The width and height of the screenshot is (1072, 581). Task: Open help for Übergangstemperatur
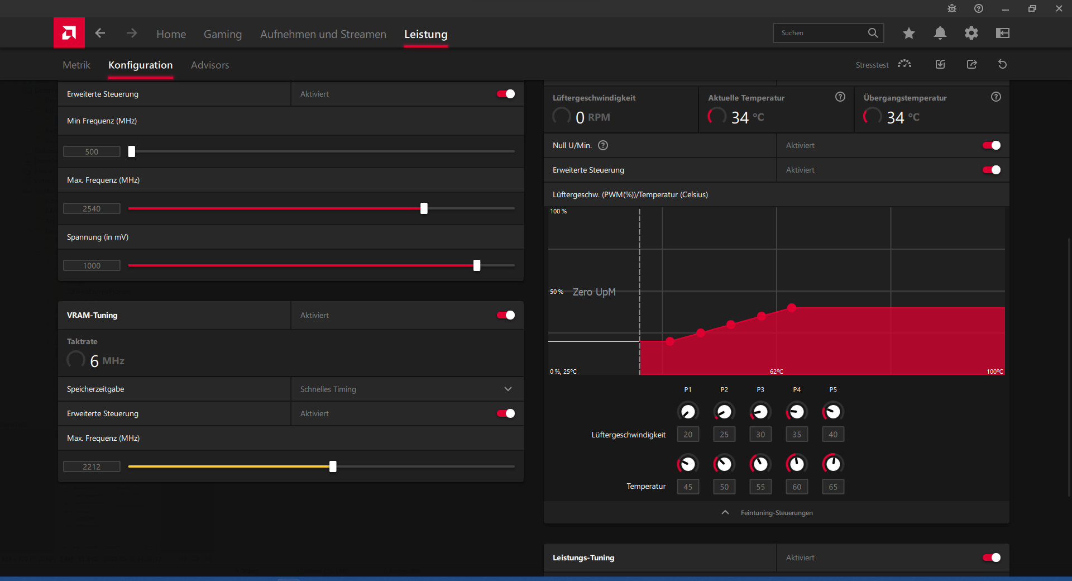[996, 97]
